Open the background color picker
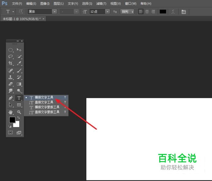212x181 pixels. (x=17, y=125)
